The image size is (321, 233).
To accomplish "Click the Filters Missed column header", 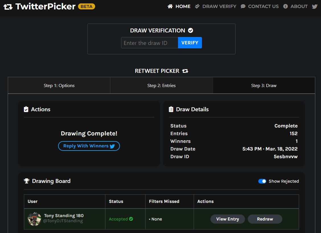I will point(164,201).
